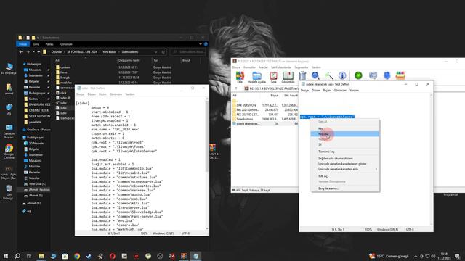Click the red Opera icon on taskbar

pos(113,256)
